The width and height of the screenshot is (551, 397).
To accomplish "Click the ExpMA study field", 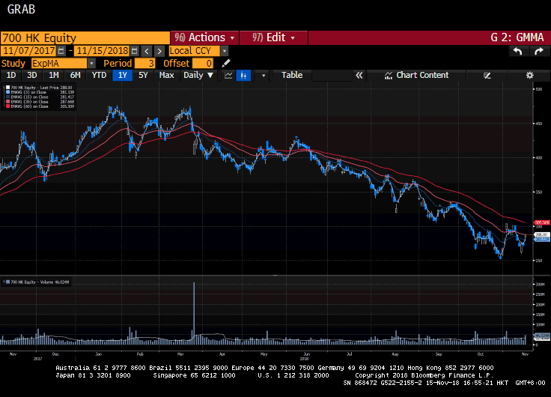I will [59, 63].
